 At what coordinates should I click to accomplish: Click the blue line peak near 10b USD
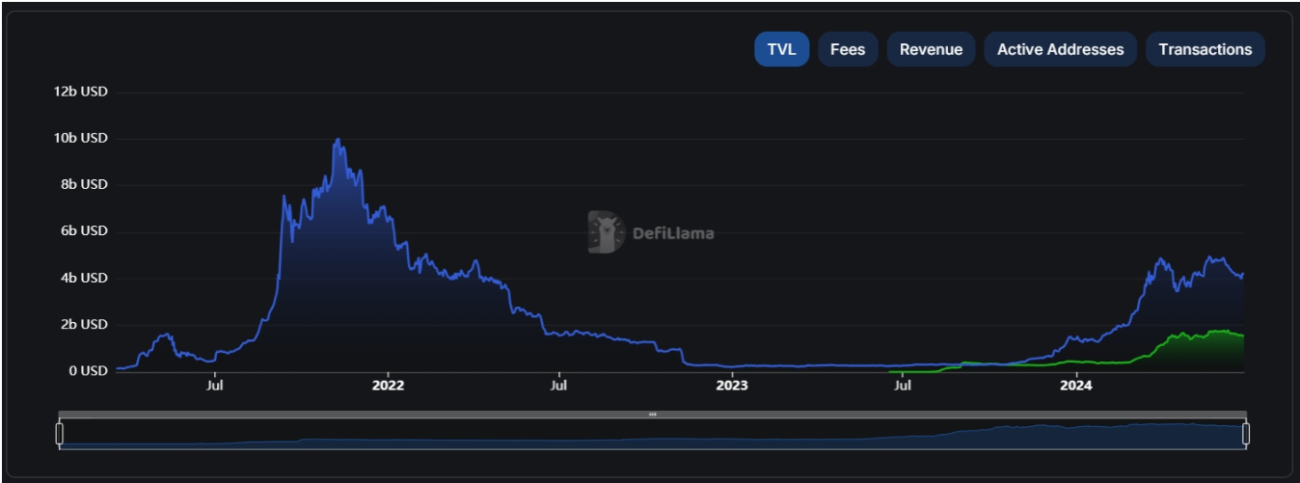[337, 140]
